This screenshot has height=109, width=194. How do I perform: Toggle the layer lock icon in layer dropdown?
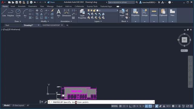(x=94, y=11)
